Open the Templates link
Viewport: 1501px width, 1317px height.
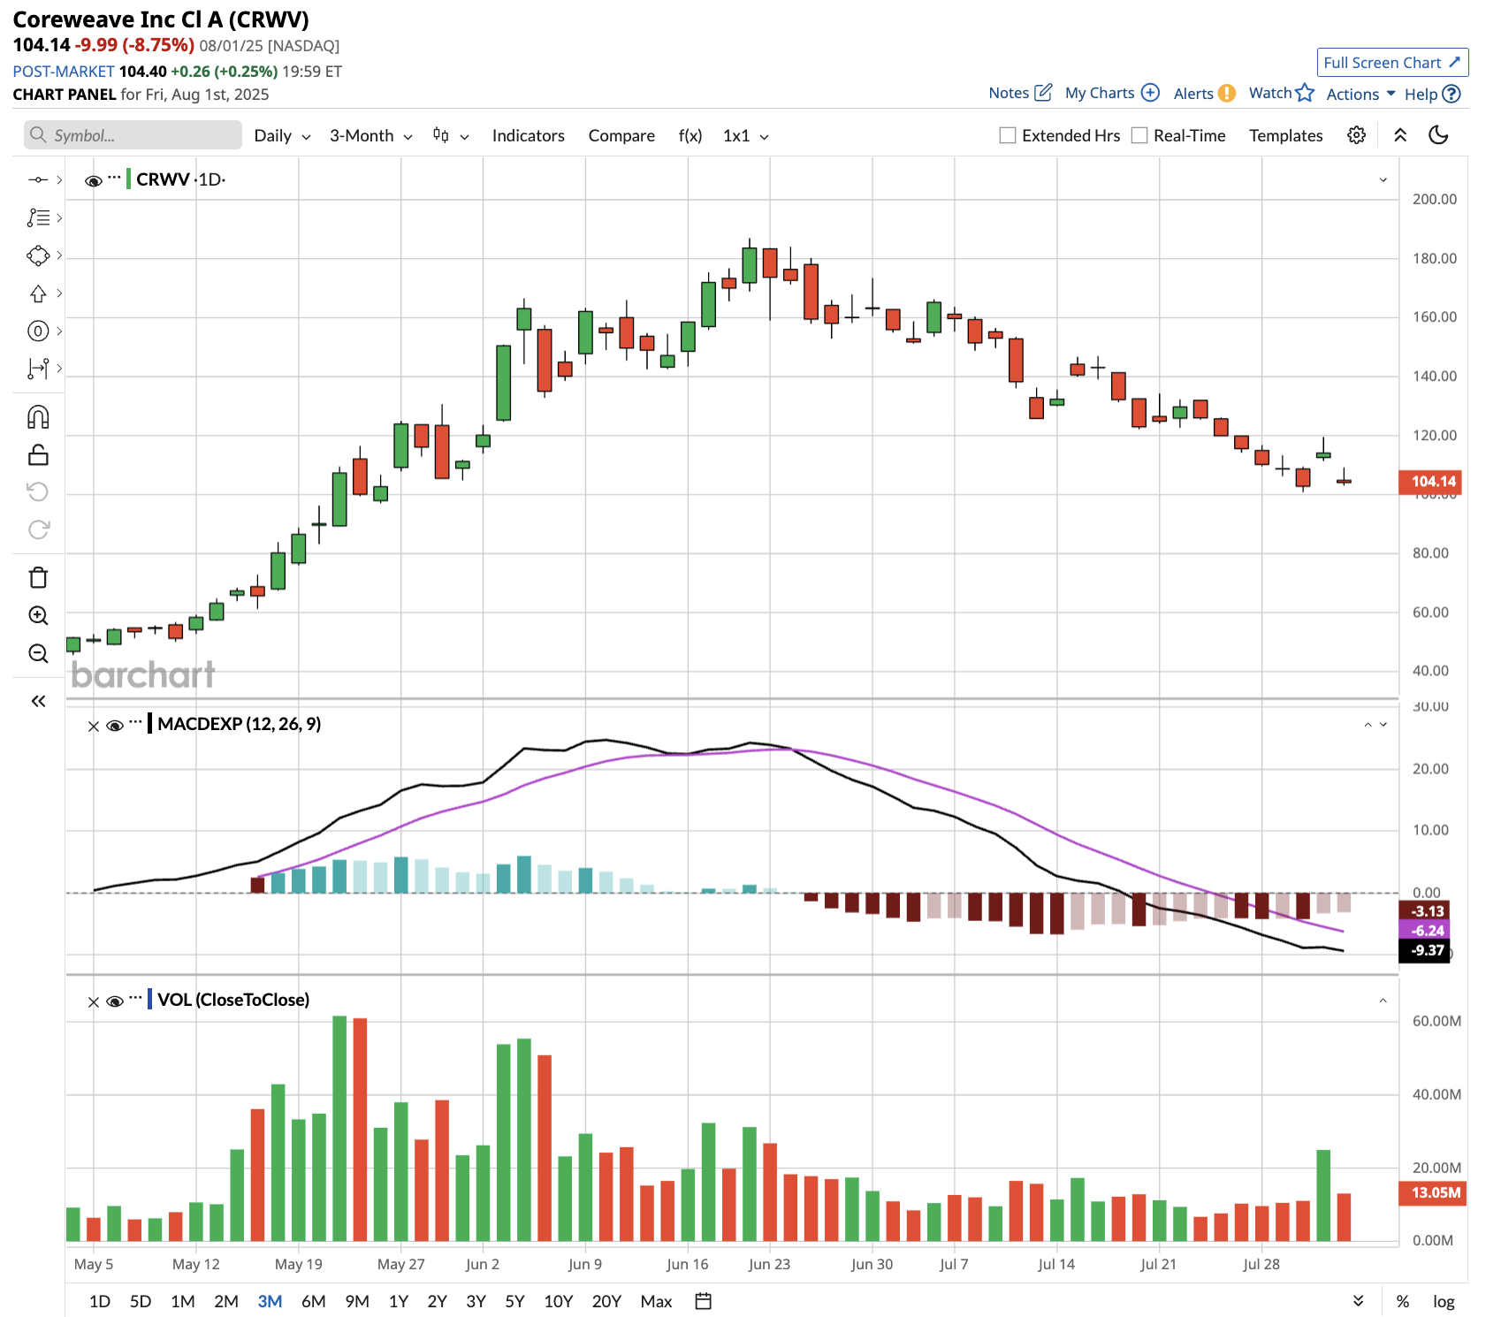click(1285, 135)
